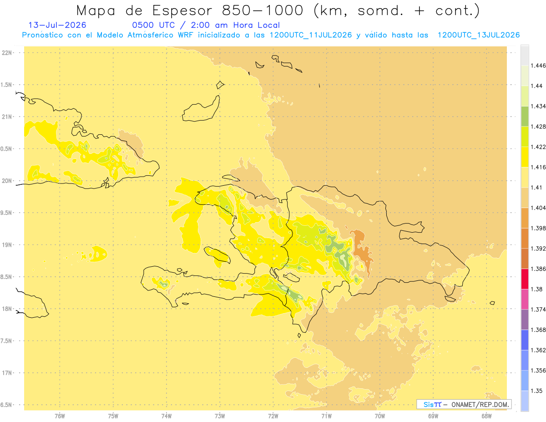
Task: Click the colorbar value '1.398'
Action: pos(538,228)
